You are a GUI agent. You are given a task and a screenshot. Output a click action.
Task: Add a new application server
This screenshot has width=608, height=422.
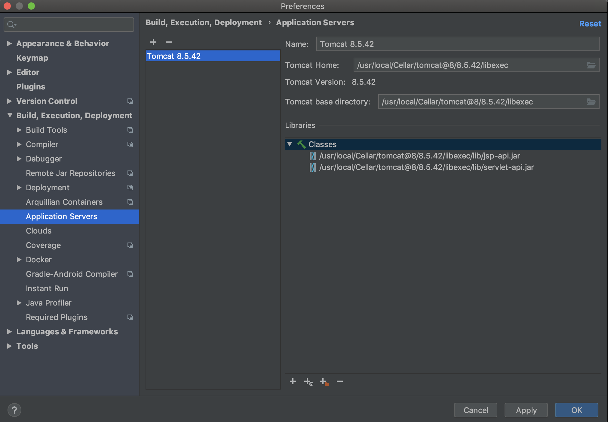(153, 42)
